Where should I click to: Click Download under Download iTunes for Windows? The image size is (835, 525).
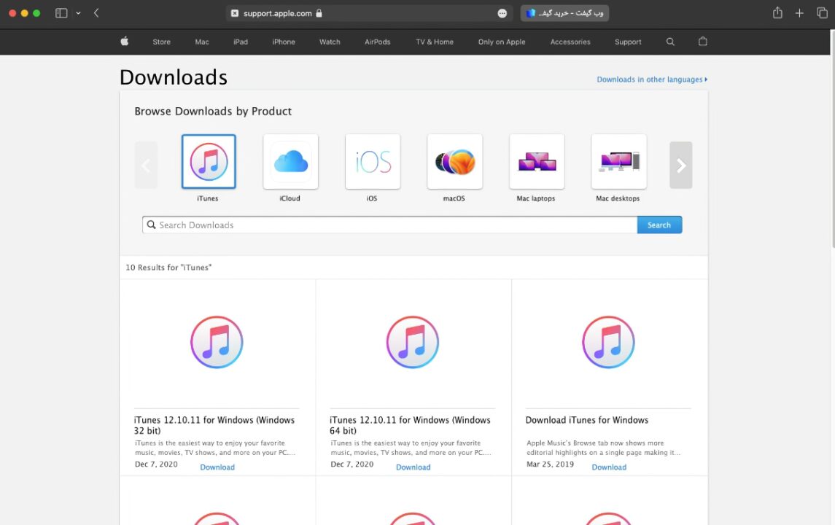point(609,467)
